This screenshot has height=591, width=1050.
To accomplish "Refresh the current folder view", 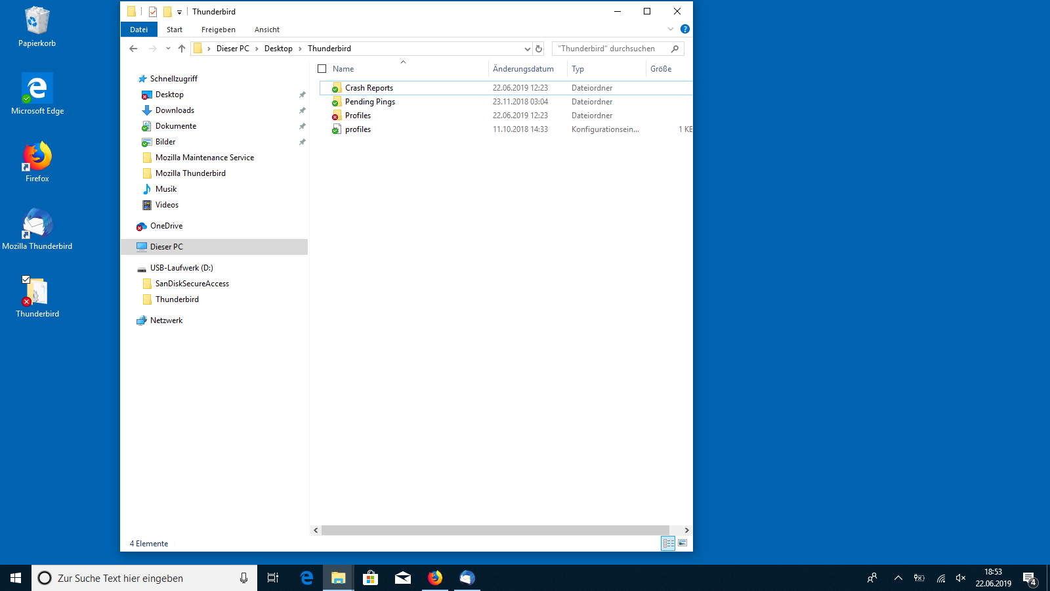I will tap(539, 49).
